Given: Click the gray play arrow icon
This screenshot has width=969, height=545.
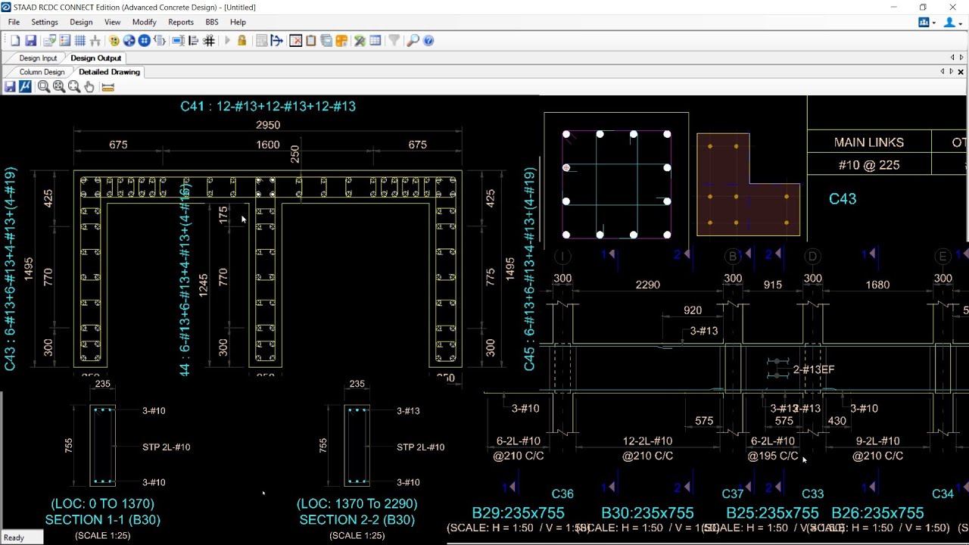Looking at the screenshot, I should [x=227, y=41].
